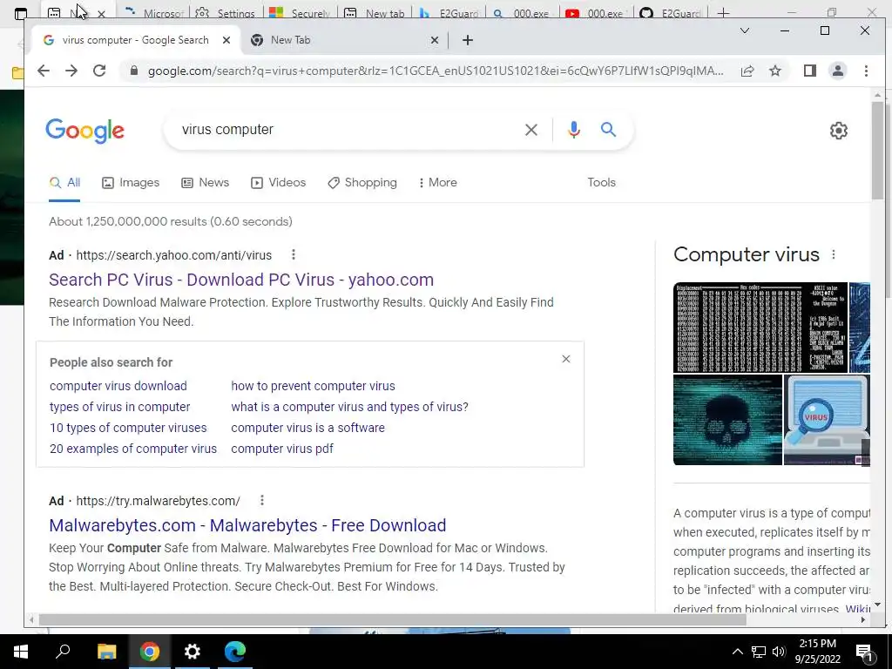Switch to Videos results
The image size is (892, 669).
[278, 183]
